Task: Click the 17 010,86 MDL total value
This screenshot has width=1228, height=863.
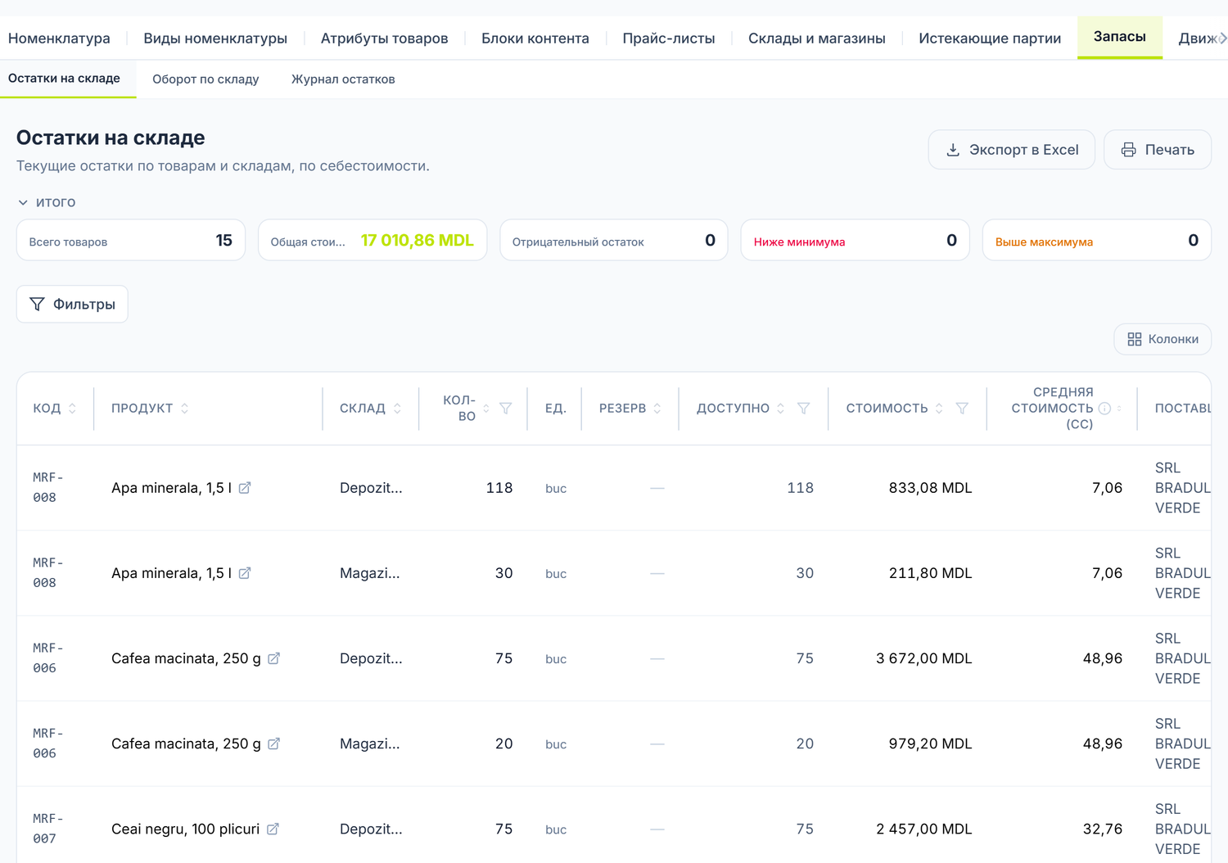Action: (417, 240)
